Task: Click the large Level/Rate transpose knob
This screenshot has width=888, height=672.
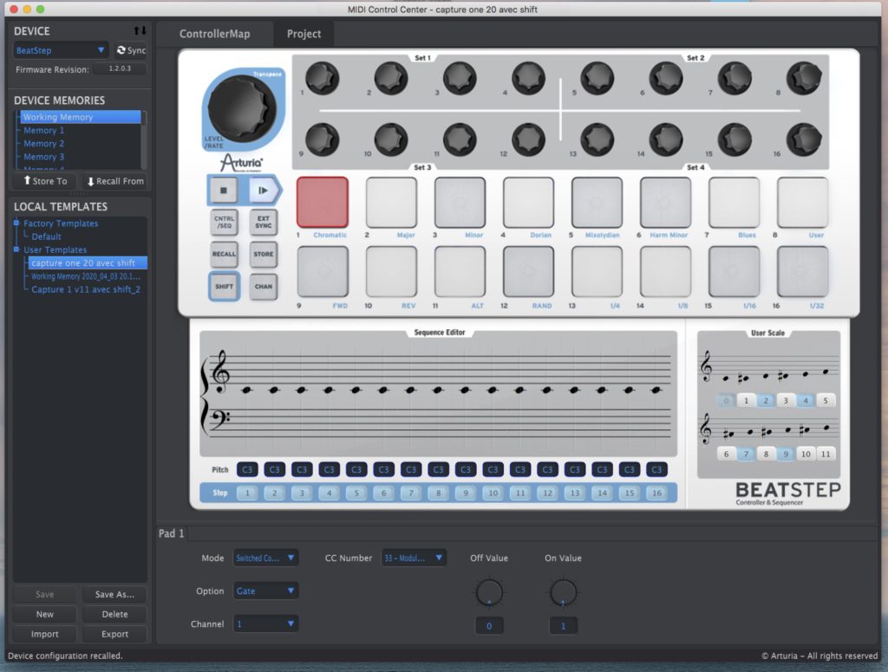Action: point(243,108)
